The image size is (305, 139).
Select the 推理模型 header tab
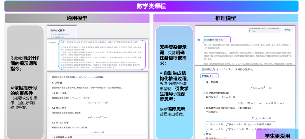pos(225,18)
